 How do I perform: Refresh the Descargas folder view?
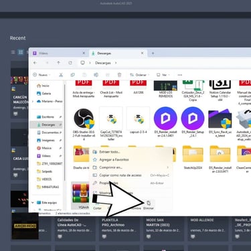click(x=70, y=63)
